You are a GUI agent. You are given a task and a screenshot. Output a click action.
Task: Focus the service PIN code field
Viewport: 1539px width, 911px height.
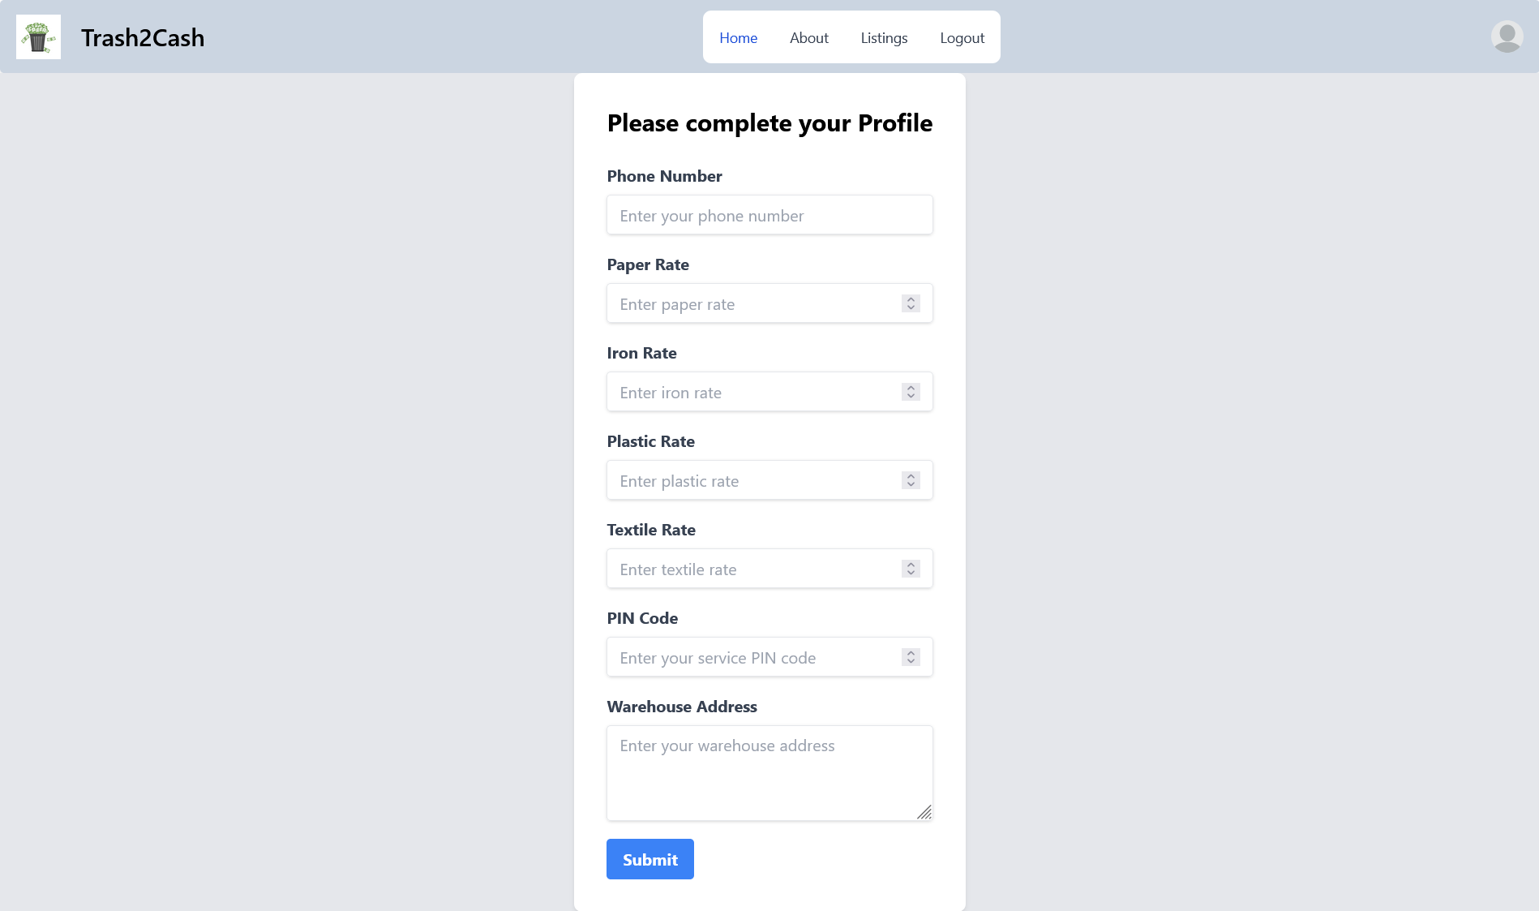click(750, 657)
